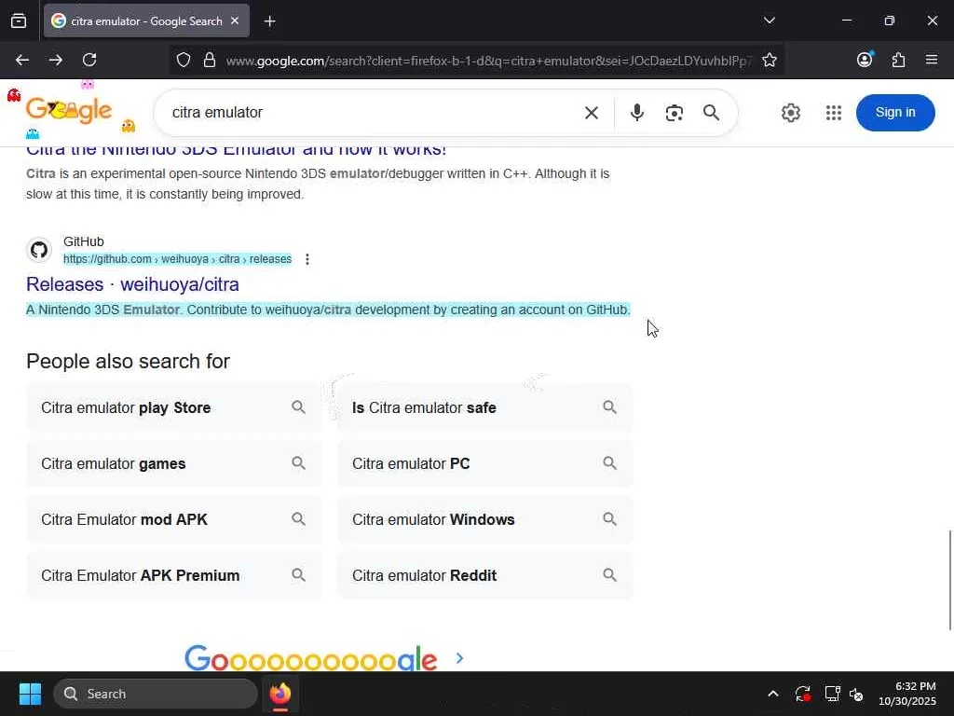
Task: Click the snippet "Citra is an experimental open-source..."
Action: 318,184
